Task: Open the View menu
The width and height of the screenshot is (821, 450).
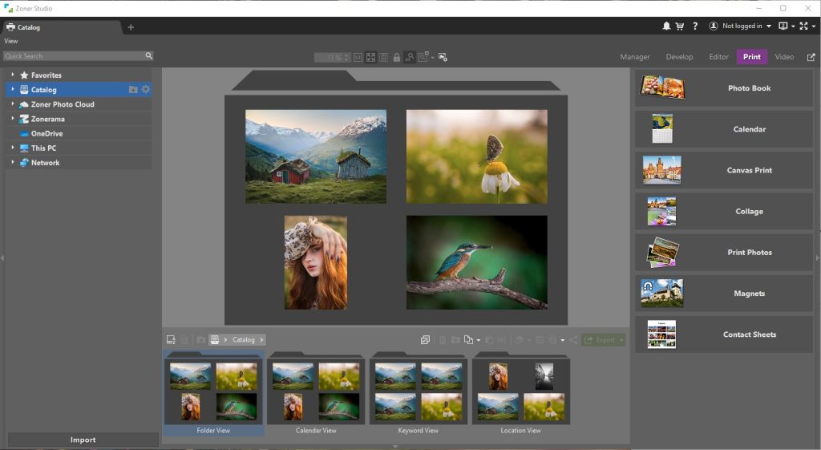Action: tap(11, 41)
